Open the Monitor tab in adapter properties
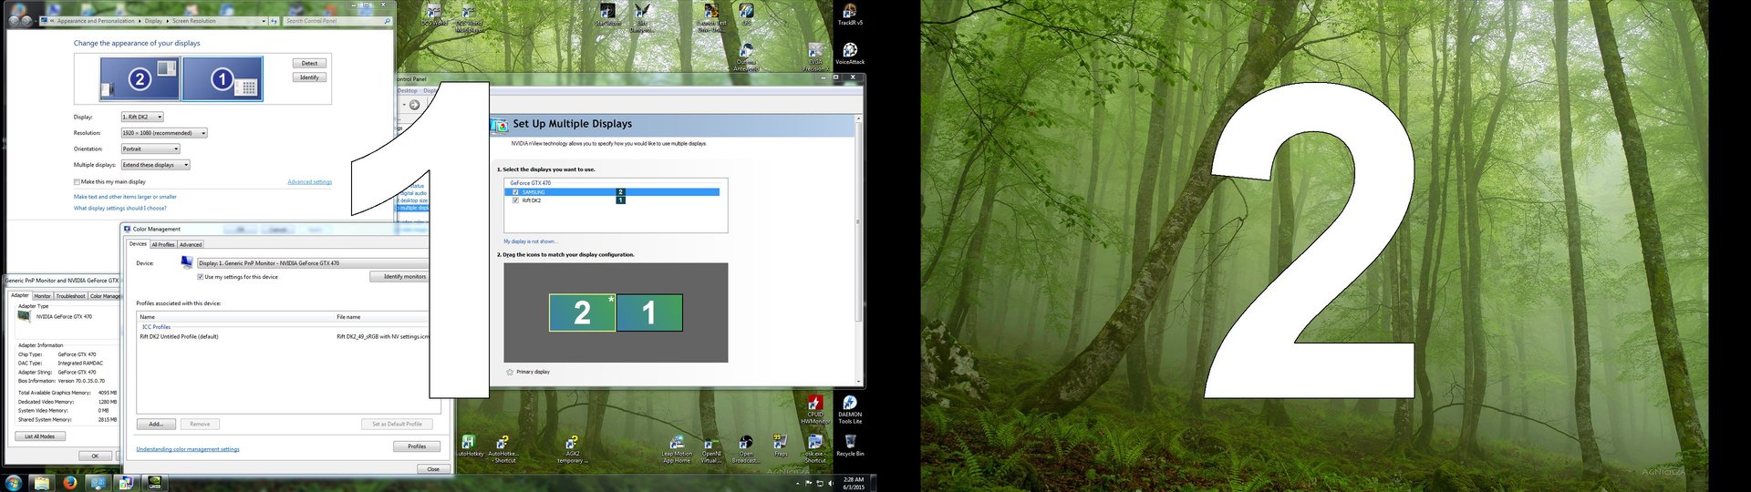The image size is (1751, 492). click(x=43, y=296)
